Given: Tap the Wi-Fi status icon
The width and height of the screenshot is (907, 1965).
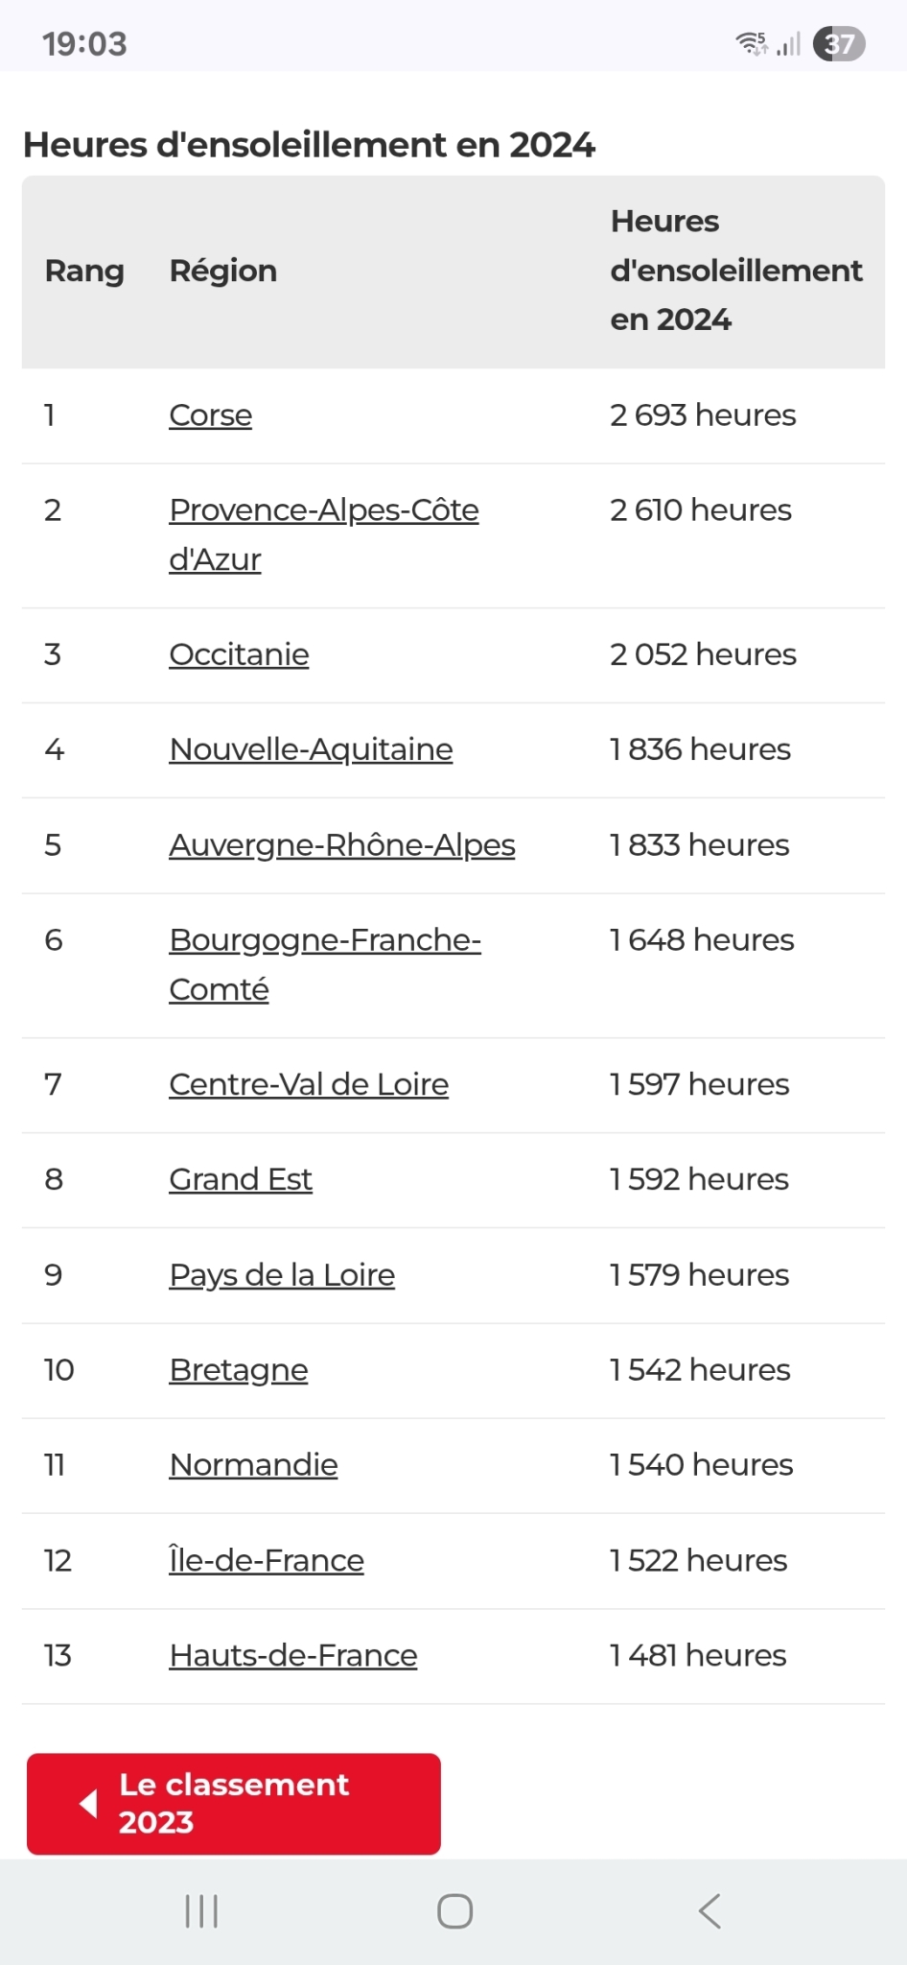Looking at the screenshot, I should coord(752,43).
